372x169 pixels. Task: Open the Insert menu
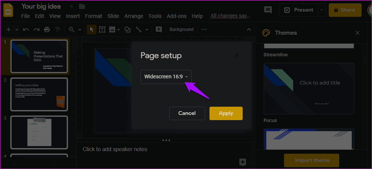[73, 16]
